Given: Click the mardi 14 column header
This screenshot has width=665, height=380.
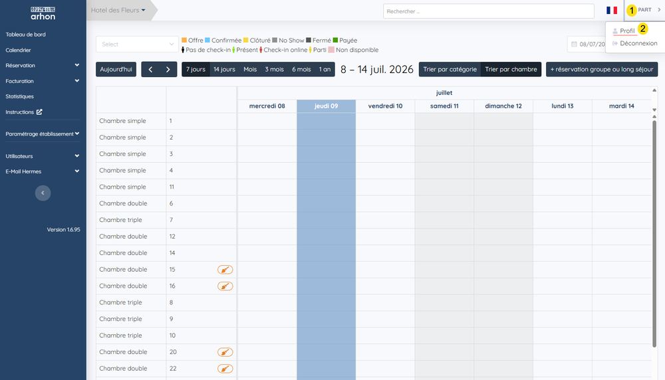Looking at the screenshot, I should point(621,106).
